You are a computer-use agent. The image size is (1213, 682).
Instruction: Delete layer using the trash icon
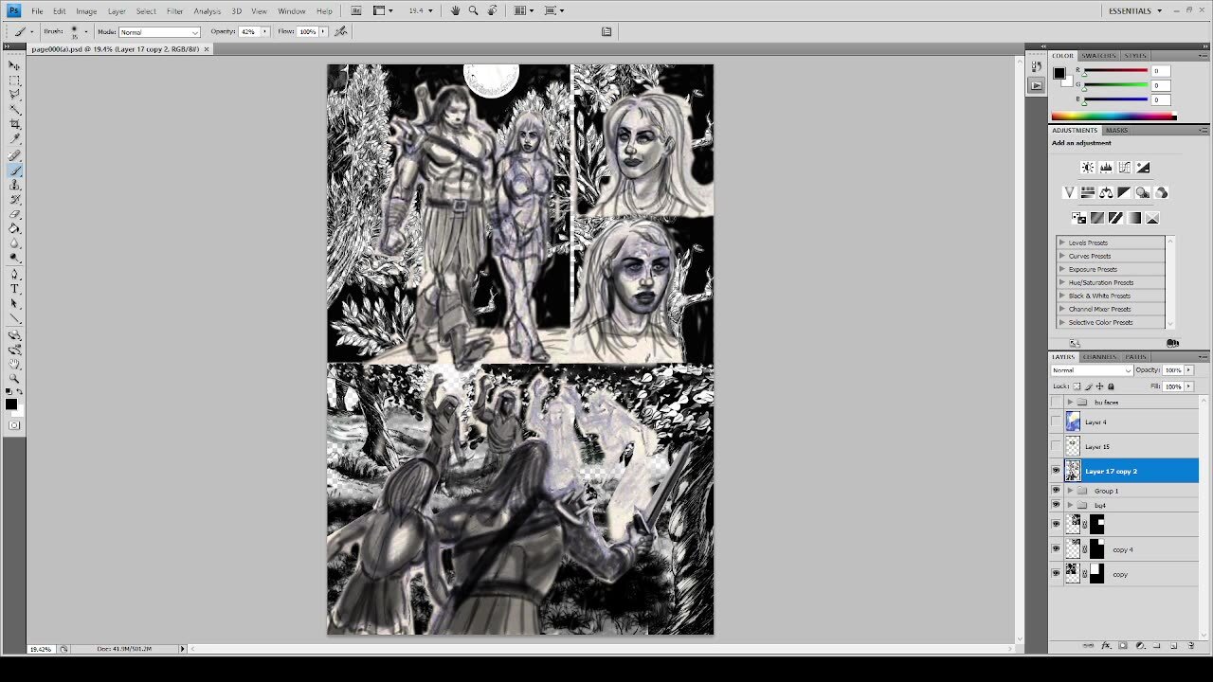(x=1191, y=646)
